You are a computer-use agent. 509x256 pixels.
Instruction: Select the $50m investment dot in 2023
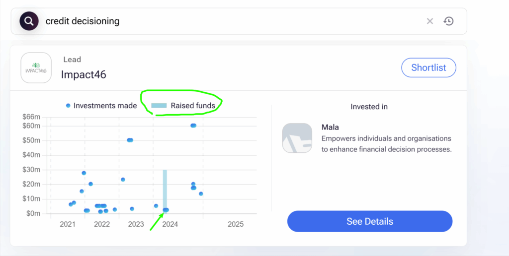130,140
